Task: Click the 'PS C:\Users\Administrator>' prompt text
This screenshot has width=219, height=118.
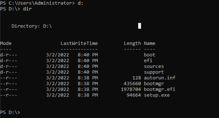Action: (x=38, y=3)
